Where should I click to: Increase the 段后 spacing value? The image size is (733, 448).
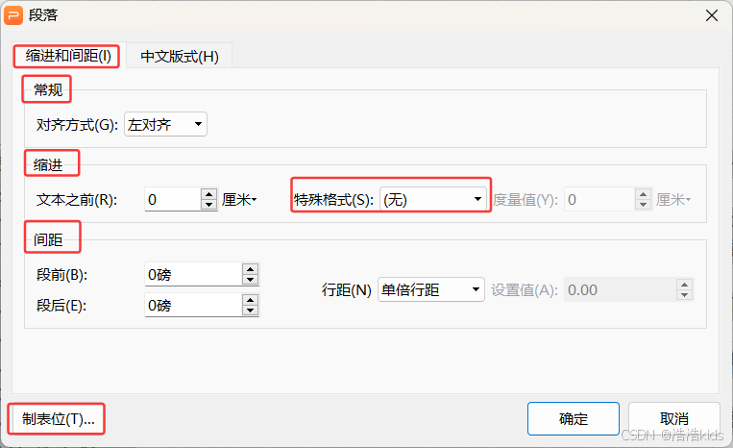pyautogui.click(x=251, y=300)
